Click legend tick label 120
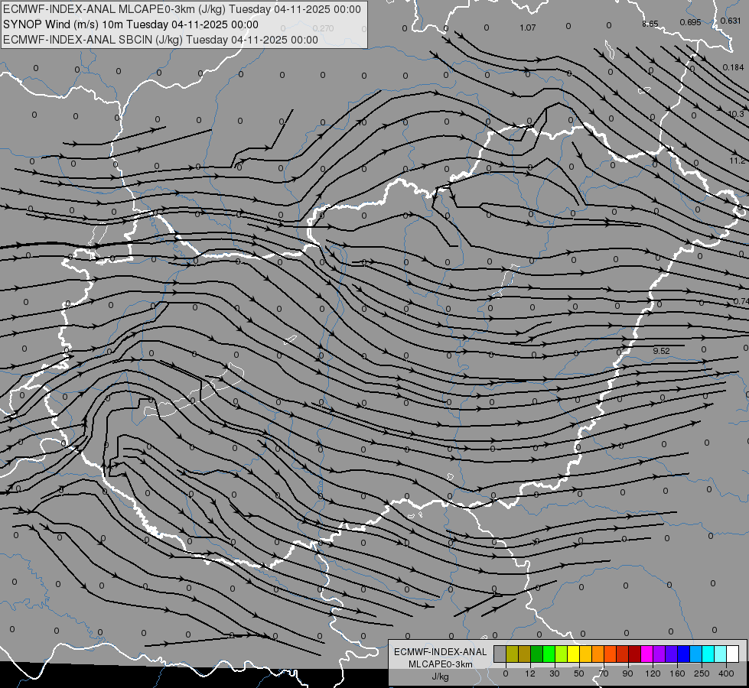 point(653,673)
